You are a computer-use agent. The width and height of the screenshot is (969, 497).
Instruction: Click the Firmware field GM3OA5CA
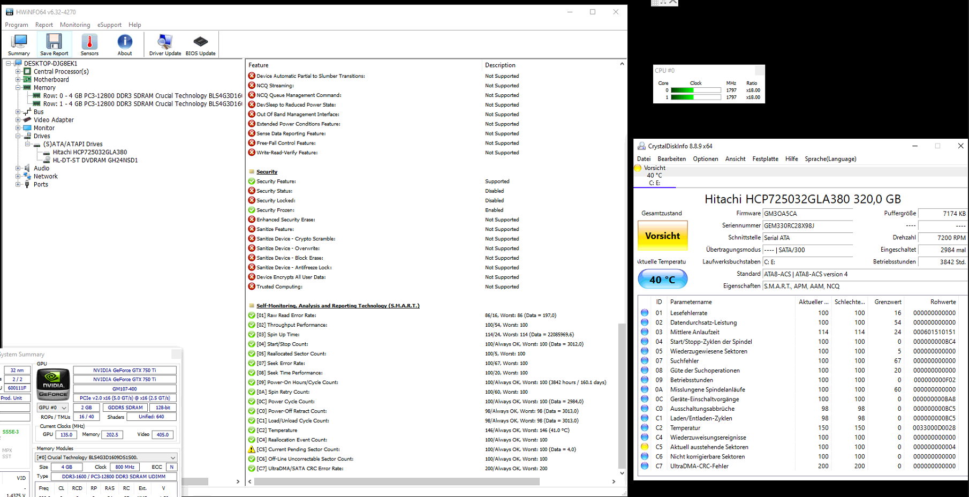click(807, 214)
